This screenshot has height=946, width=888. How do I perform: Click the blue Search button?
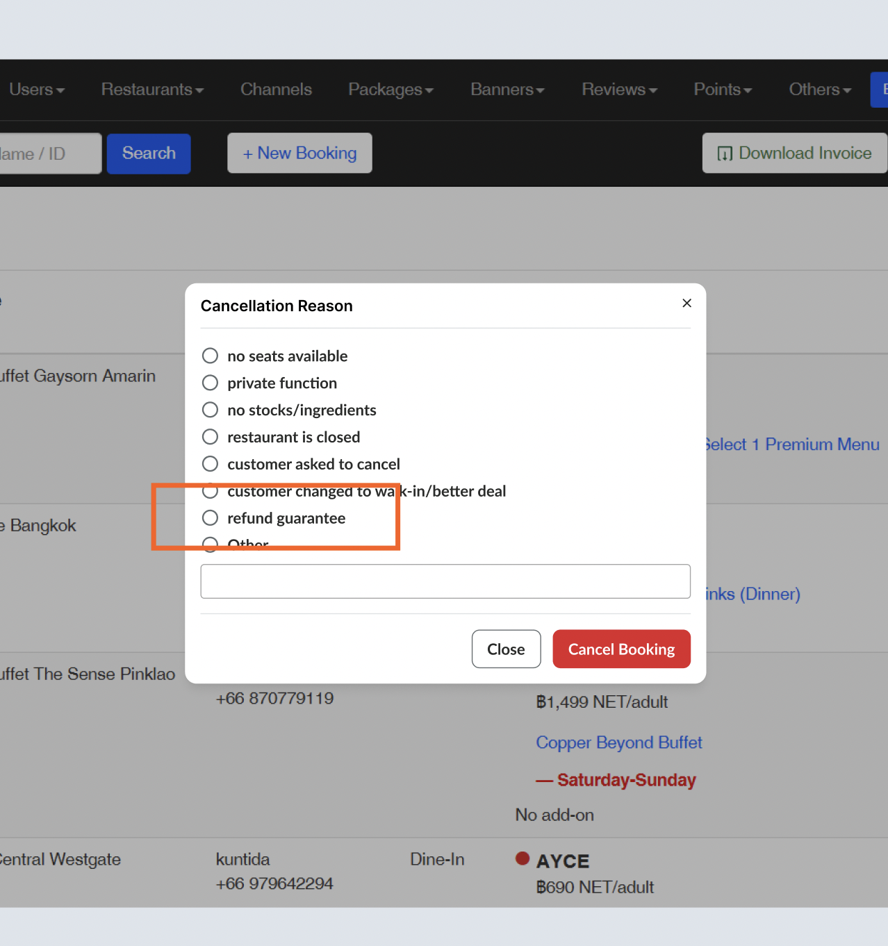tap(149, 153)
